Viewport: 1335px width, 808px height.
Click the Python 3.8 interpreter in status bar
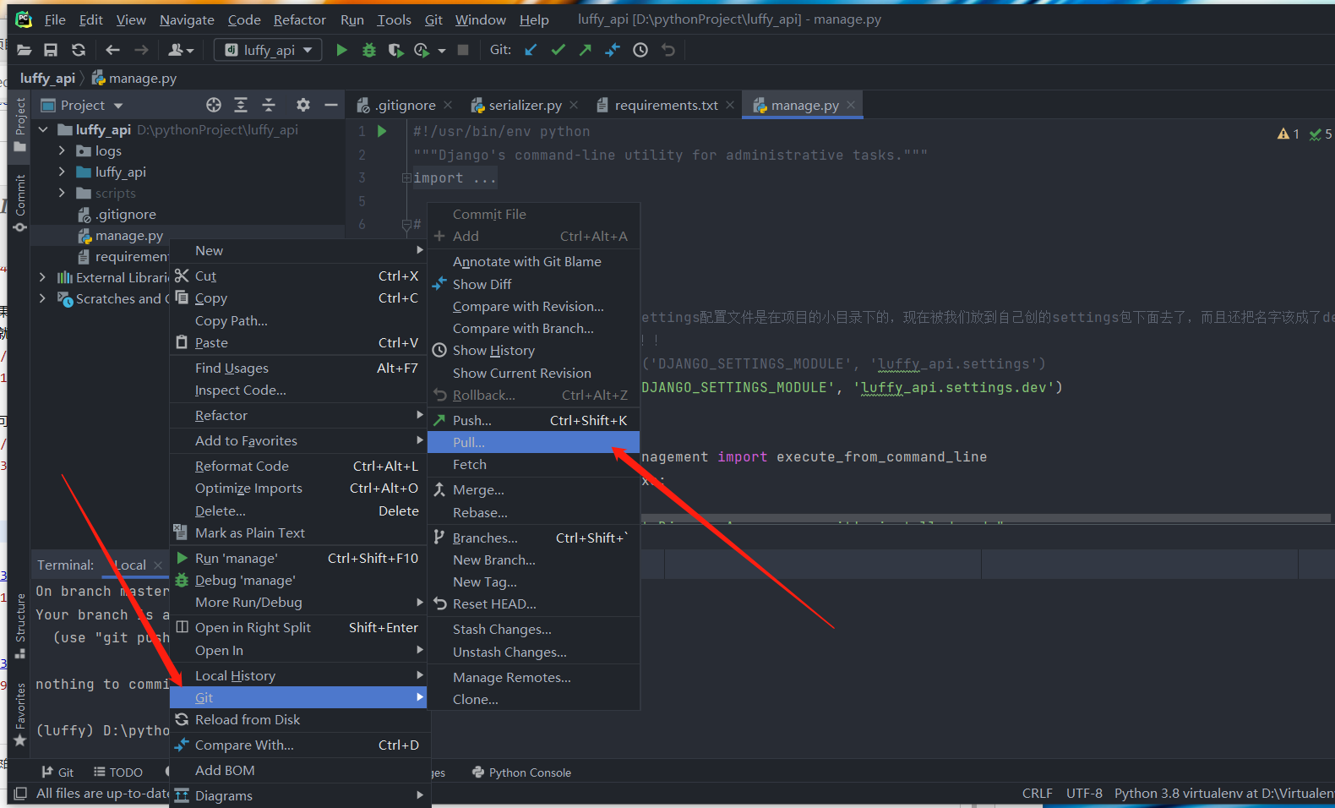pos(1223,794)
